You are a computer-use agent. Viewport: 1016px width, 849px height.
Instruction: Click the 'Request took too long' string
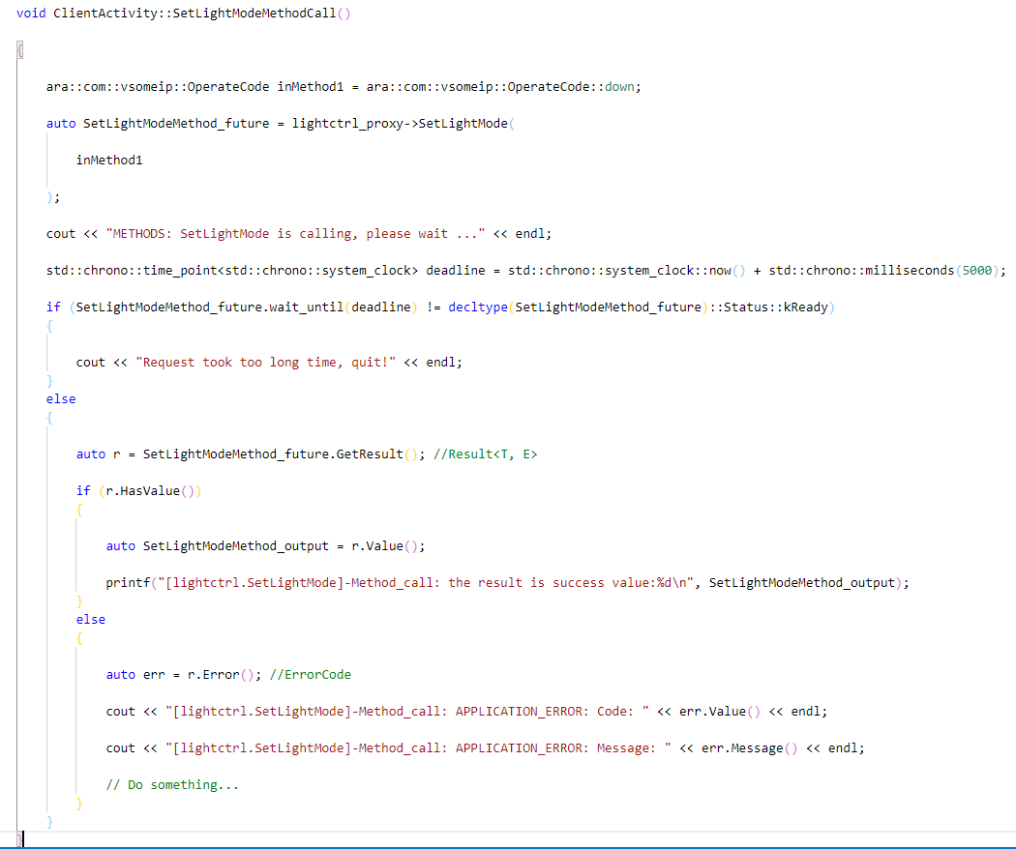pyautogui.click(x=266, y=362)
